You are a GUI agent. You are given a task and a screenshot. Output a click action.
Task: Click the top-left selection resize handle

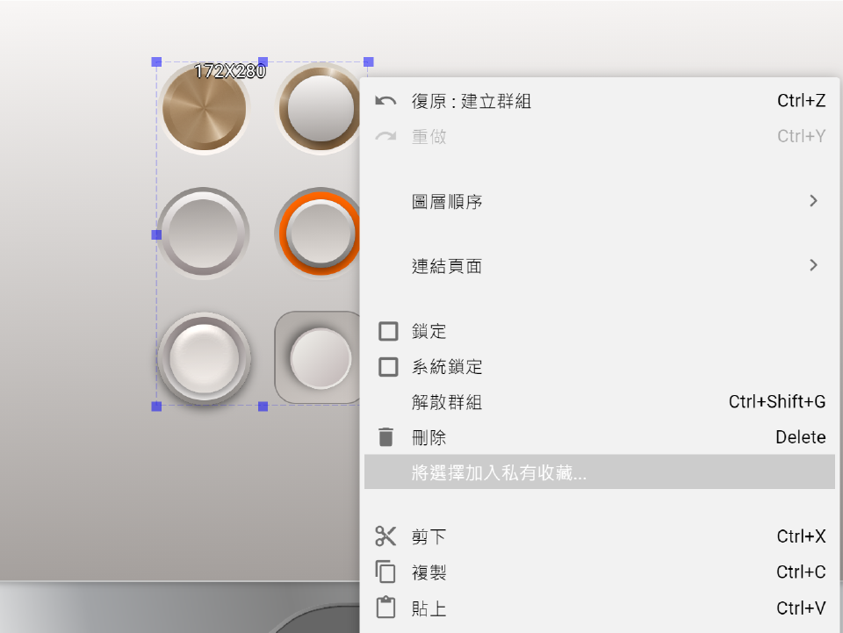156,61
